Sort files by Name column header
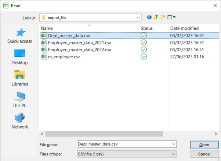Screen dimensions: 221x161 89,28
